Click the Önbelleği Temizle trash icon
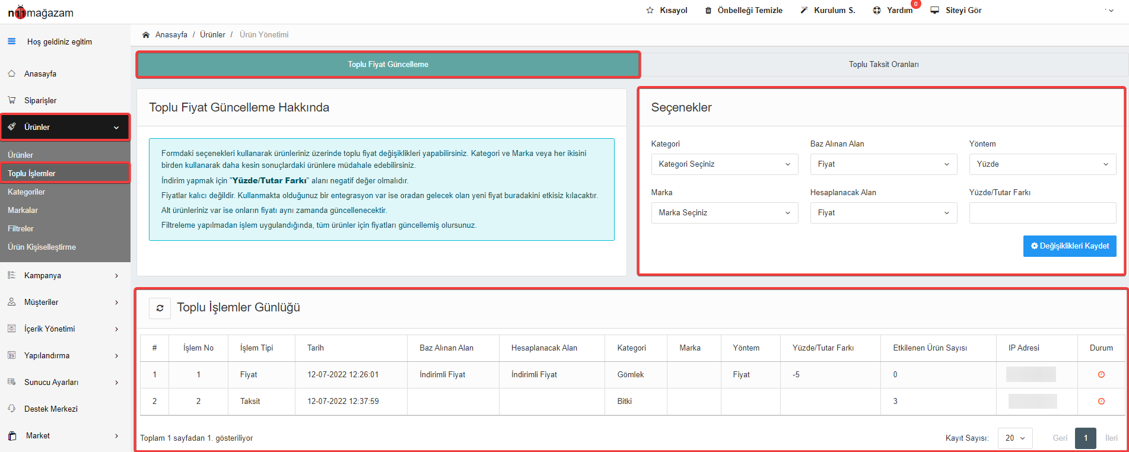The image size is (1129, 452). point(708,10)
